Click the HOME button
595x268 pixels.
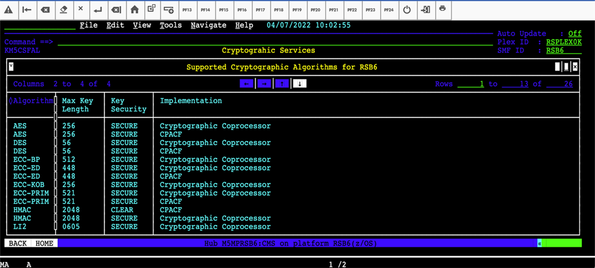(x=44, y=243)
